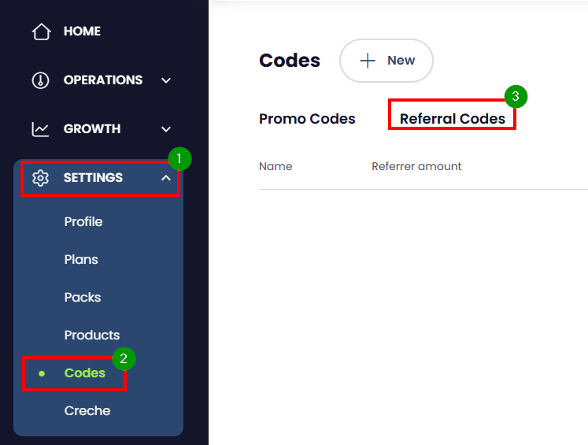Select Codes in the sidebar
This screenshot has width=588, height=445.
coord(85,373)
